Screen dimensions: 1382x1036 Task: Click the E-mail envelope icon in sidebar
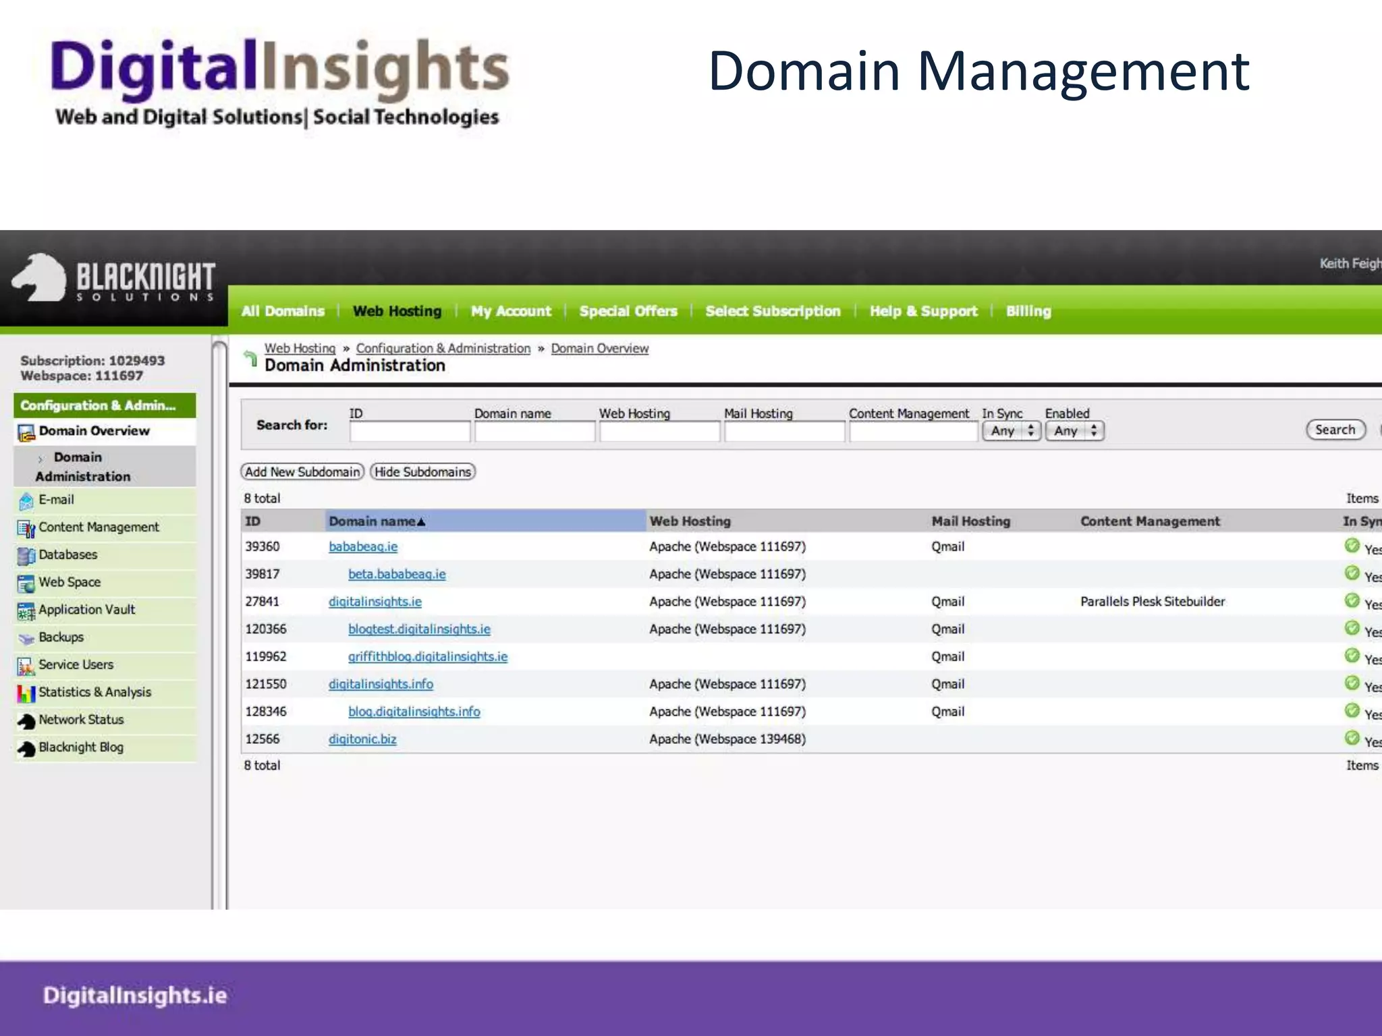point(26,501)
